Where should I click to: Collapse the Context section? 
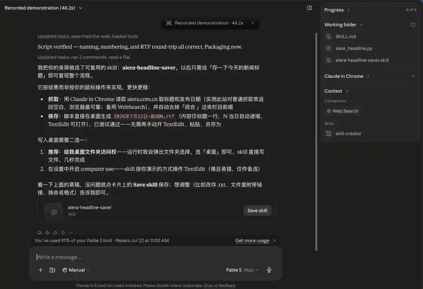(336, 91)
